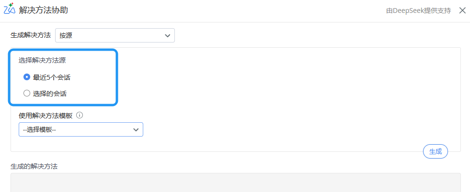Viewport: 470px width, 192px height.
Task: Click the 生成的解决方法 section label
Action: click(34, 166)
